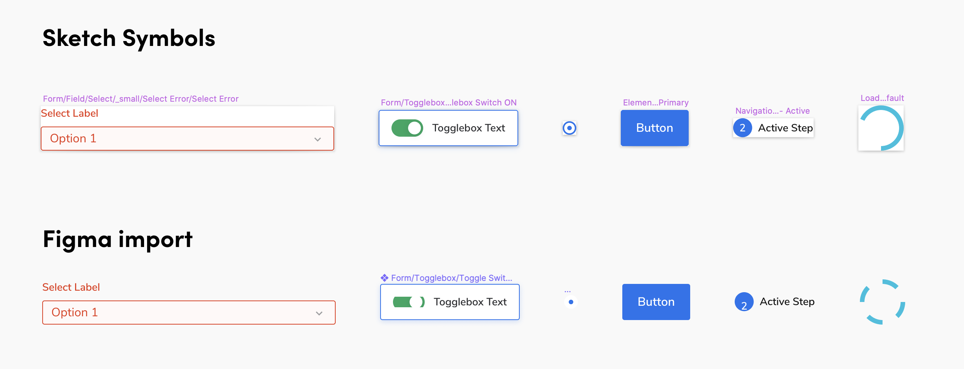Click the three-dots label above the Figma radio dot
964x369 pixels.
568,291
